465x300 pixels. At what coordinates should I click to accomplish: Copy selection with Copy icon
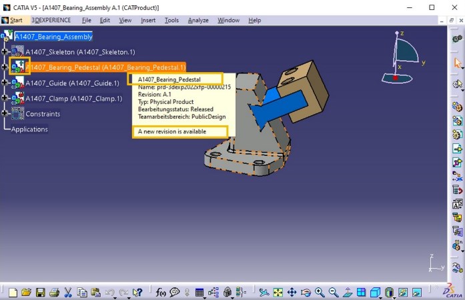(x=81, y=293)
